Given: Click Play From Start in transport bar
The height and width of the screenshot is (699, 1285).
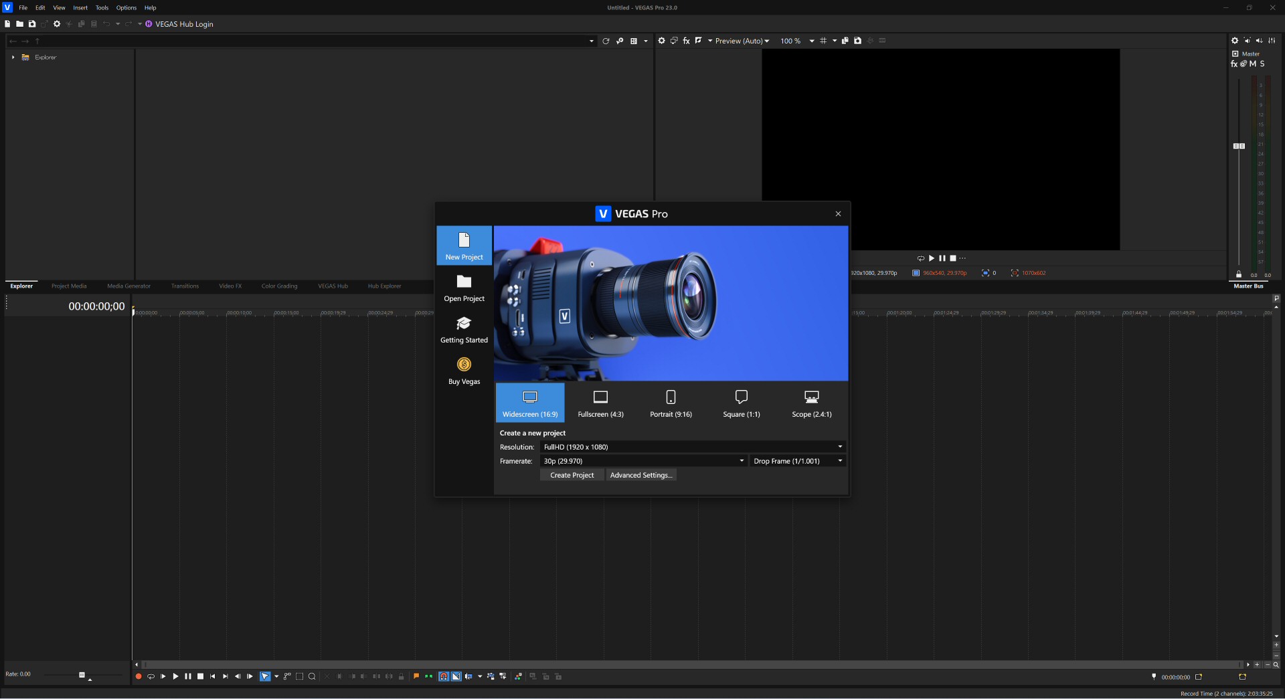Looking at the screenshot, I should [x=163, y=677].
